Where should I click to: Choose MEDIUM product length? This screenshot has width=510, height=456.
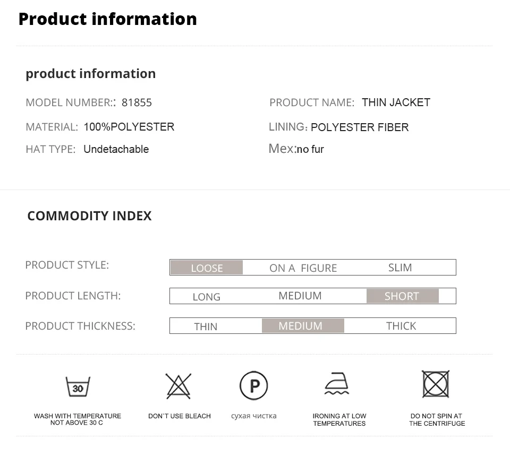point(300,296)
